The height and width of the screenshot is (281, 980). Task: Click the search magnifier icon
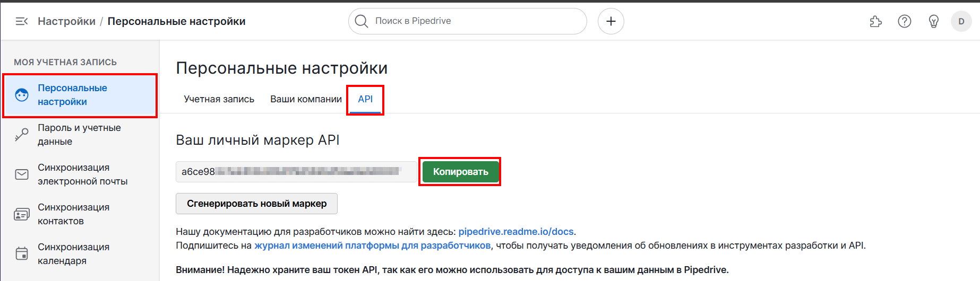click(362, 21)
